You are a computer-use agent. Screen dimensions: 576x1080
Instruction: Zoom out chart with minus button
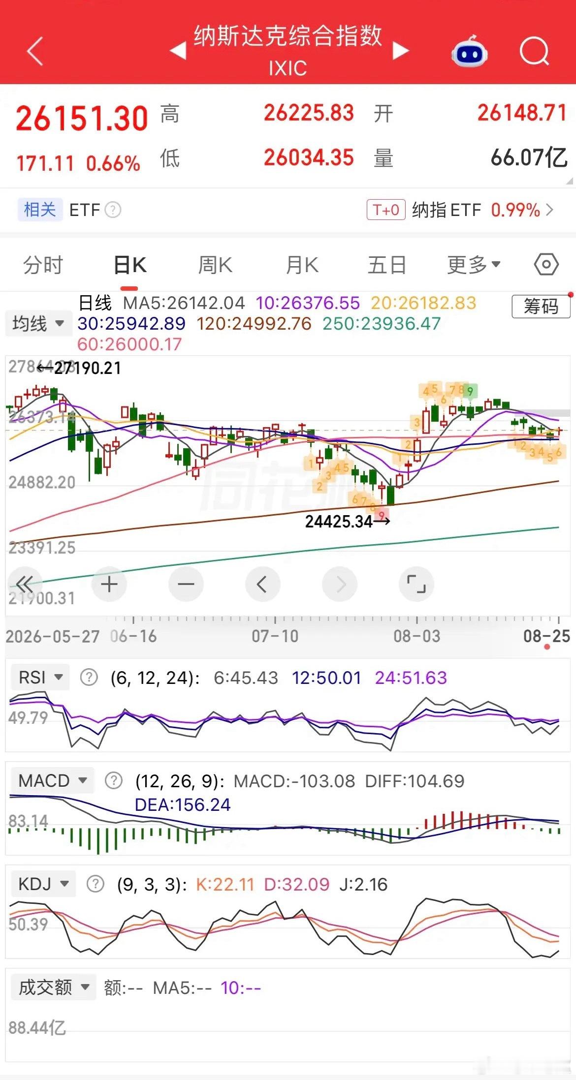186,585
